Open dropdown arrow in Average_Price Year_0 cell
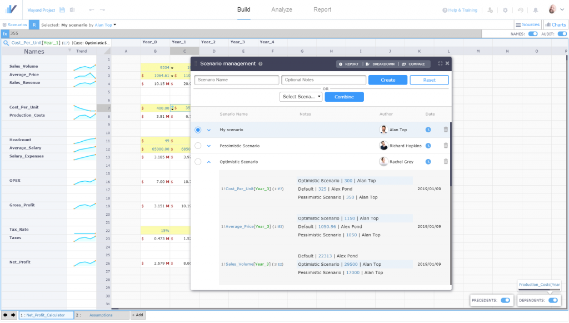 pos(172,76)
